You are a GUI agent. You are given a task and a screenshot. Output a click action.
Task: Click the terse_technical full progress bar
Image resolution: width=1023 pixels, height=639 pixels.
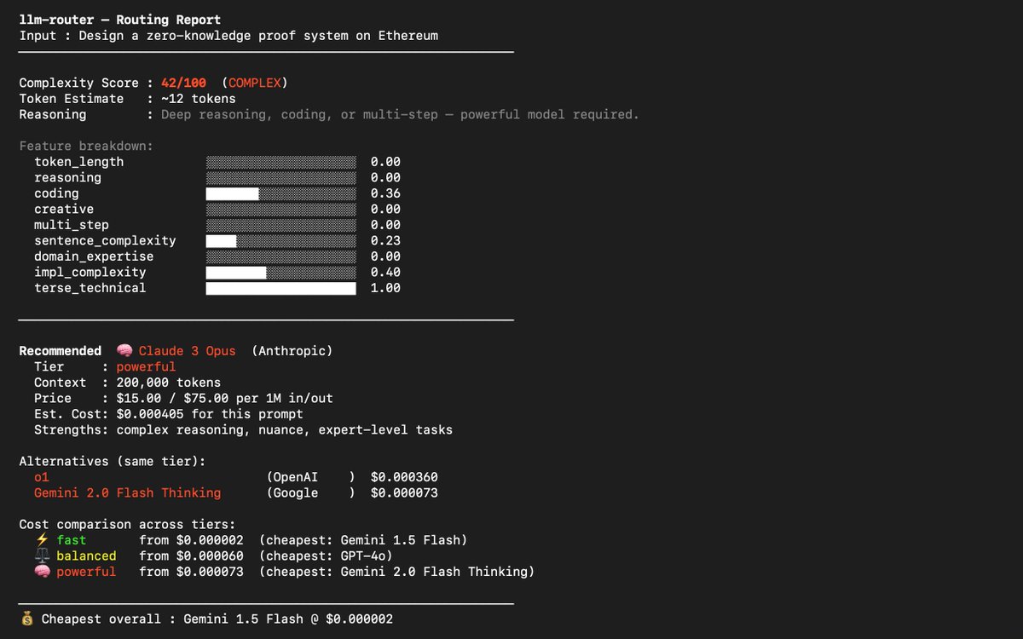point(281,288)
